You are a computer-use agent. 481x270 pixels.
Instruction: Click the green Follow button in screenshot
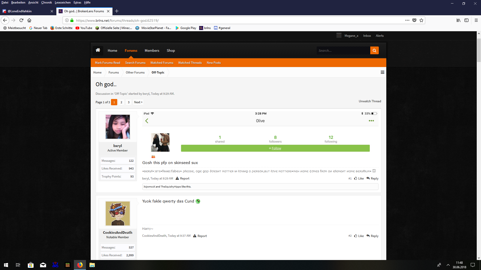275,148
